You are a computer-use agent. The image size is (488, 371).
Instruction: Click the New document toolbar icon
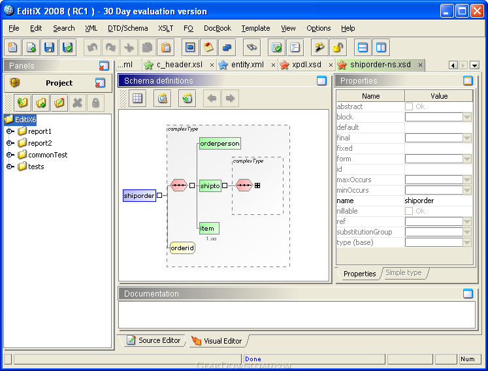pyautogui.click(x=12, y=47)
